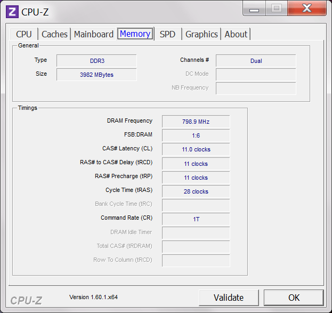Screen dimensions: 332x313
Task: Click the Version 1.60.1.x64 text
Action: pyautogui.click(x=93, y=297)
